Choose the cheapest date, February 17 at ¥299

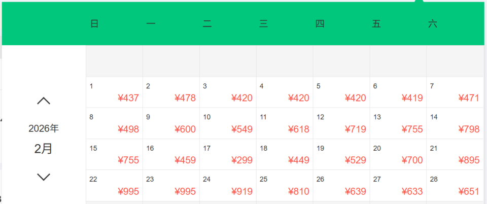(x=228, y=154)
